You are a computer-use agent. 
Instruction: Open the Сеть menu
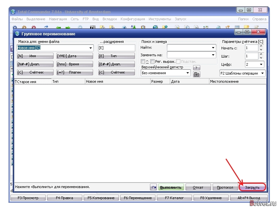point(74,19)
